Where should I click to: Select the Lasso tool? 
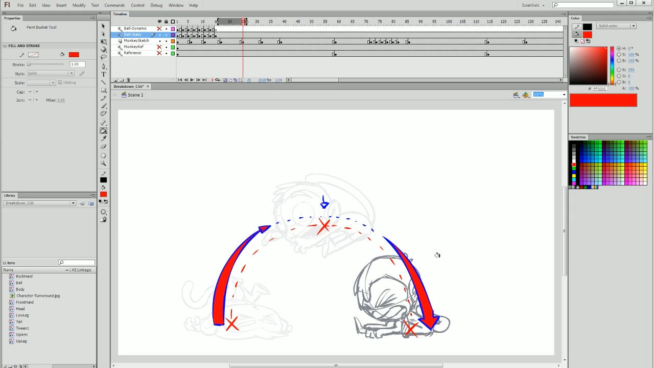click(104, 57)
